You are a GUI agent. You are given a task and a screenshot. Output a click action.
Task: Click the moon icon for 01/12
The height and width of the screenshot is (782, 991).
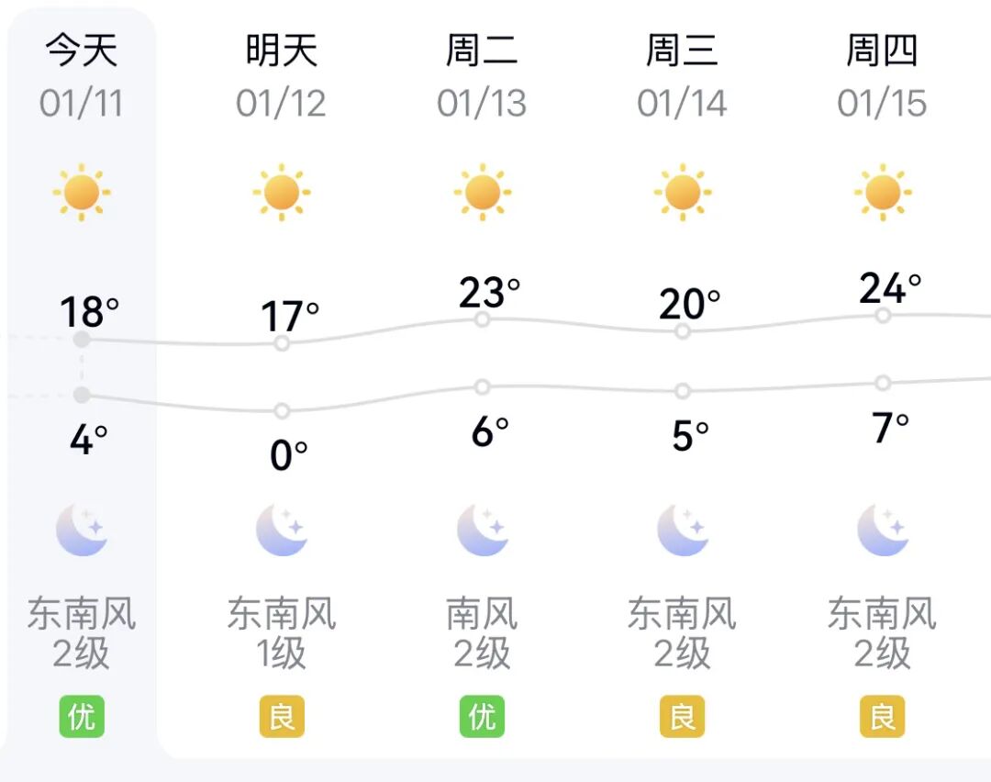pyautogui.click(x=282, y=531)
